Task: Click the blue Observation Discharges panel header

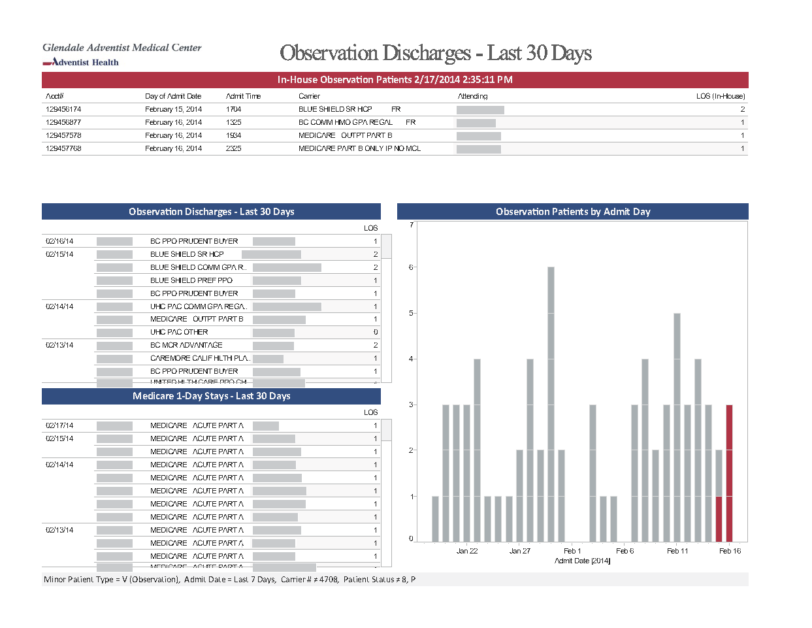Action: coord(211,212)
